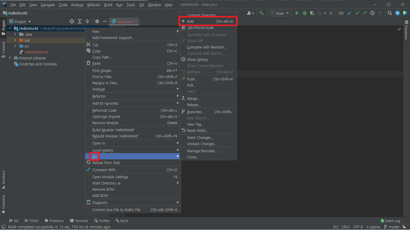
Task: Select Scratches and Consoles node
Action: tap(38, 64)
